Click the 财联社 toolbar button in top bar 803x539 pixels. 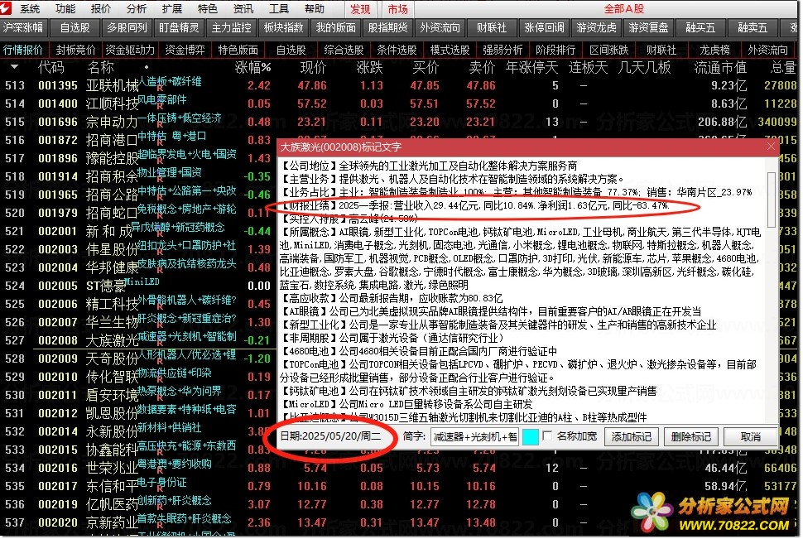pos(492,27)
